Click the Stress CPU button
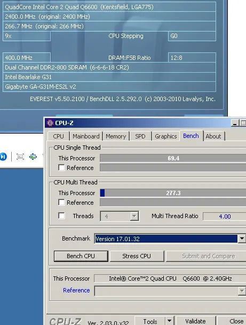246x325 pixels. (137, 256)
